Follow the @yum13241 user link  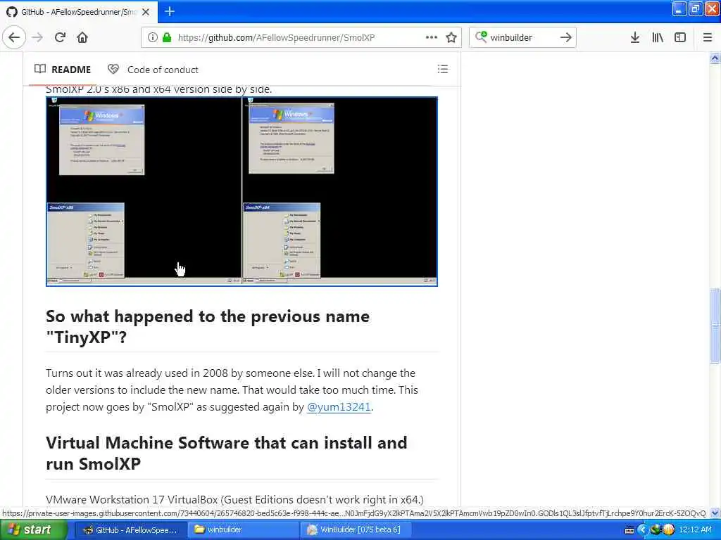coord(339,407)
